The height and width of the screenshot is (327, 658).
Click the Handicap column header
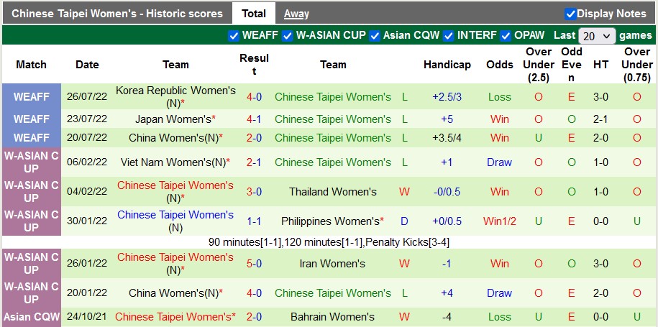[x=446, y=65]
